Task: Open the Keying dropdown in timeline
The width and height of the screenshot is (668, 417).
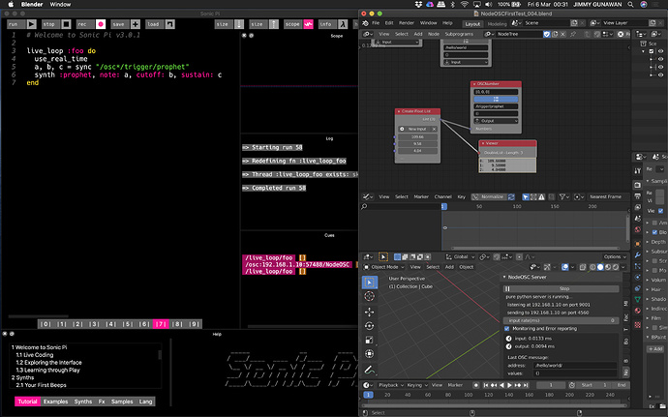Action: coord(416,385)
